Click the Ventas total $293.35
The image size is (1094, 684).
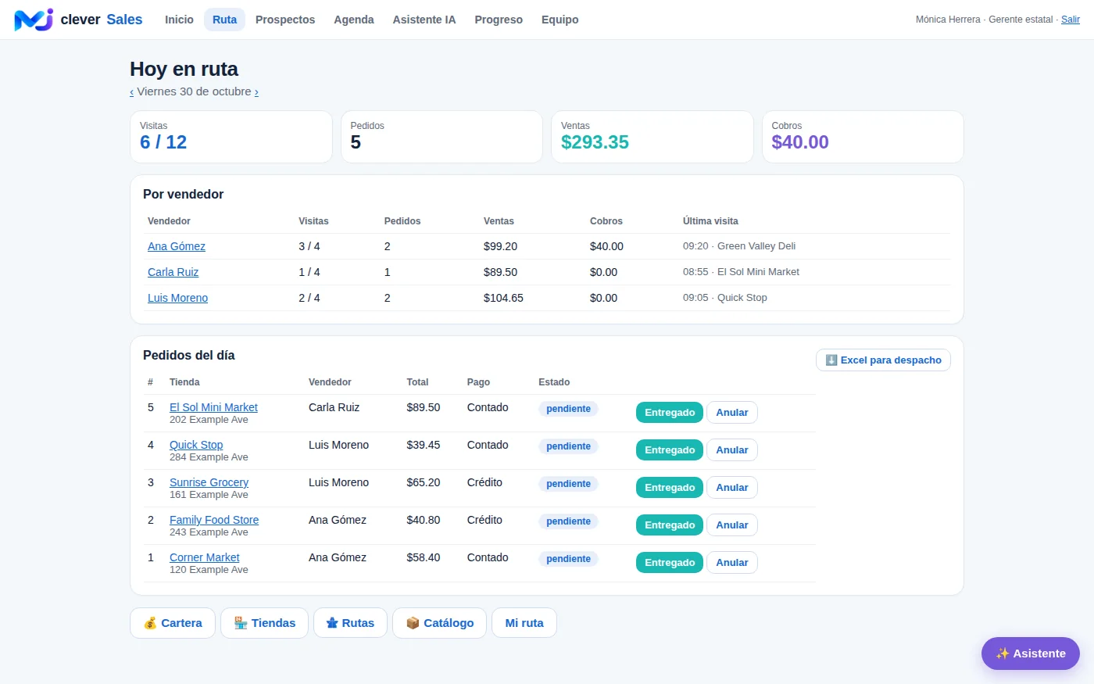(x=595, y=142)
